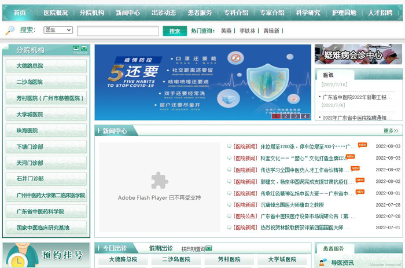405x268 pixels.
Task: Switch to the 假期出诊 tab
Action: (161, 248)
